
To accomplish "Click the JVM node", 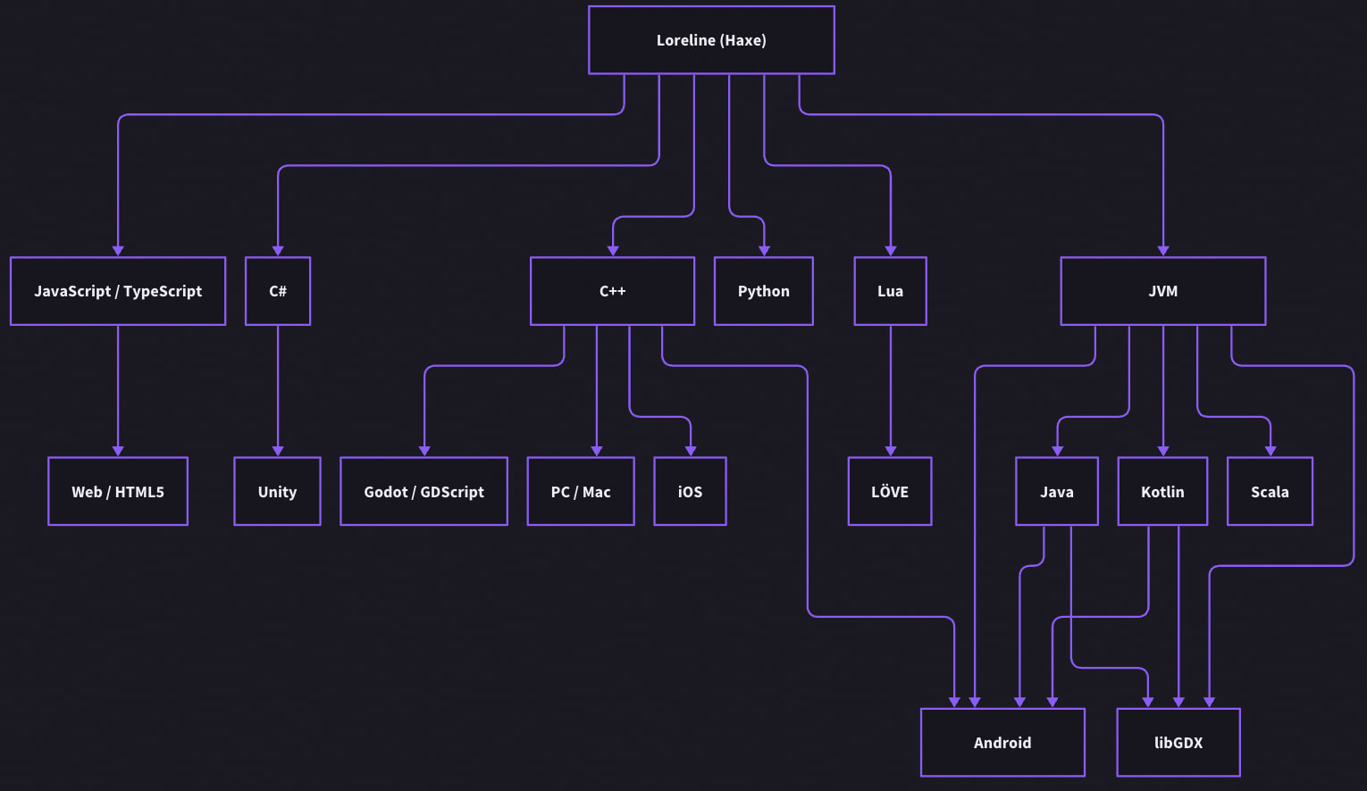I will coord(1162,291).
